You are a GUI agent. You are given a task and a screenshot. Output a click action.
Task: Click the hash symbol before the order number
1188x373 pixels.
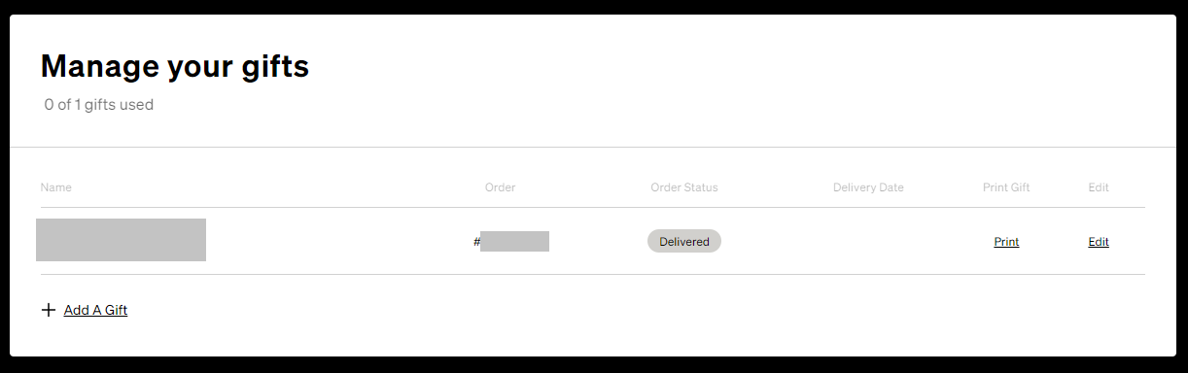[476, 242]
